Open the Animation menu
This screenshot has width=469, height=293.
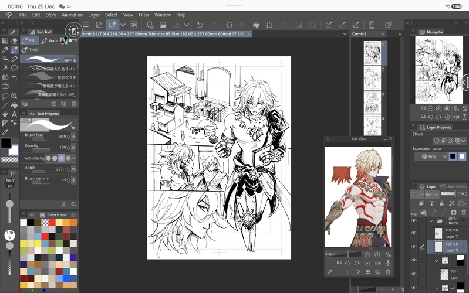pos(72,15)
